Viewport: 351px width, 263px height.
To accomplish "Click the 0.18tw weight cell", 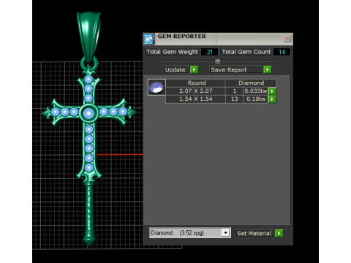I will (x=255, y=99).
